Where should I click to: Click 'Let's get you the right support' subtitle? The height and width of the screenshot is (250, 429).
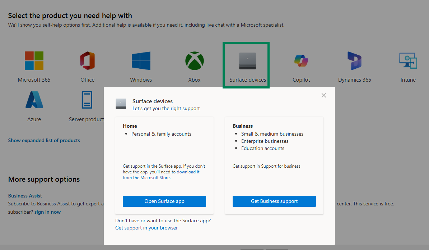click(166, 108)
